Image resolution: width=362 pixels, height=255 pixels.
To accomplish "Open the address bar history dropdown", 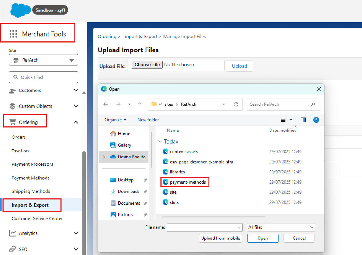I will point(224,104).
